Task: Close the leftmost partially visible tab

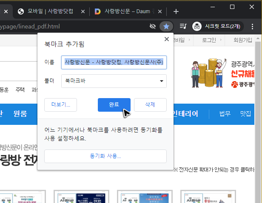Action: 6,11
